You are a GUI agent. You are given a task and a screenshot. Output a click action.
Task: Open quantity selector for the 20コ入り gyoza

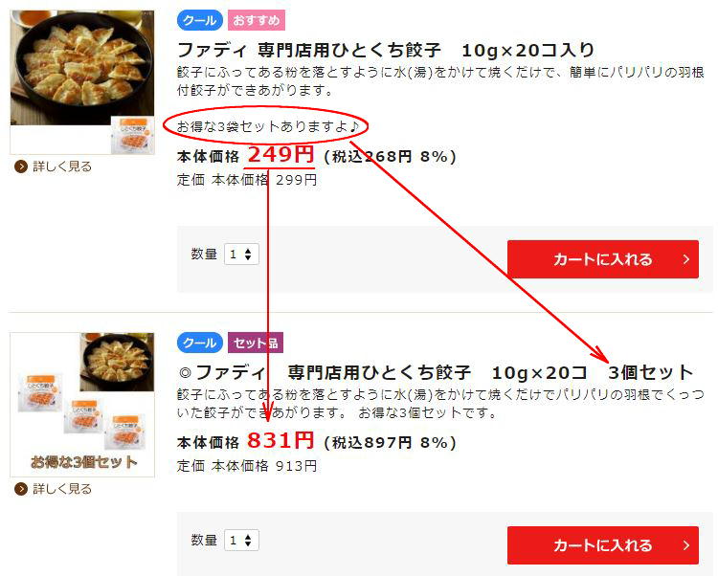coord(242,255)
